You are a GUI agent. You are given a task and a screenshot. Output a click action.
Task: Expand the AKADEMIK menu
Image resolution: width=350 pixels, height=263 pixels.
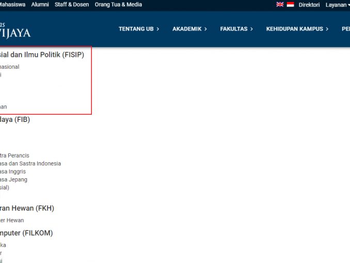tap(189, 29)
